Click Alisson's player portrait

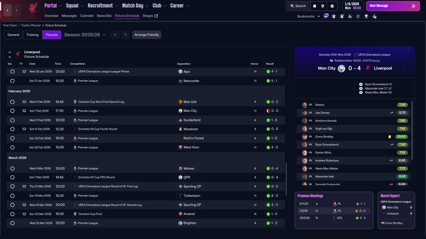coord(305,105)
